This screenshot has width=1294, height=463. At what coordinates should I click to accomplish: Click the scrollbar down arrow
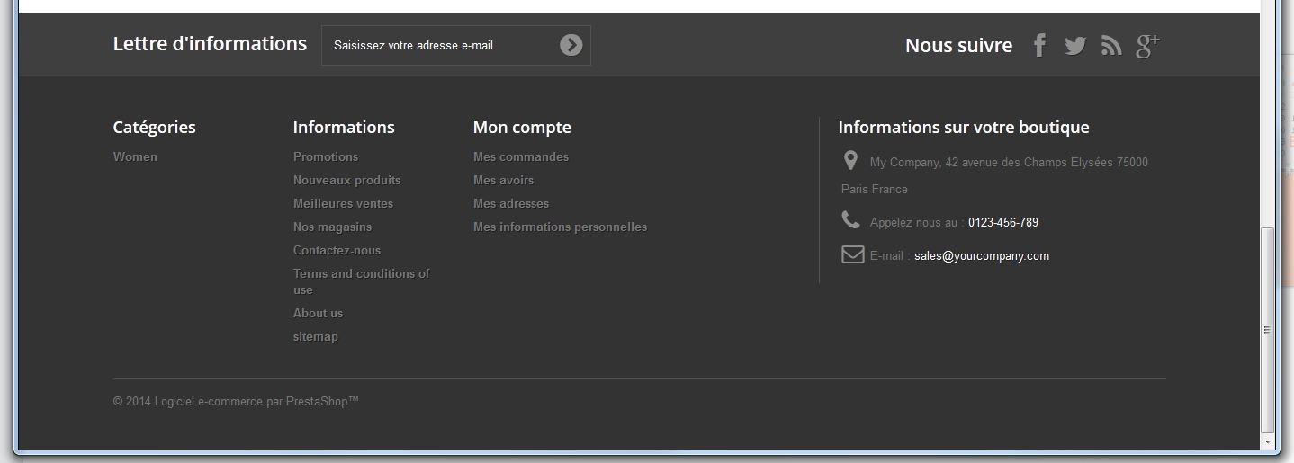[1268, 442]
